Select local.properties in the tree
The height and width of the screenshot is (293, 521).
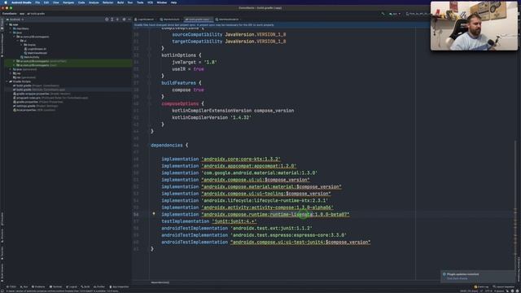tap(34, 110)
